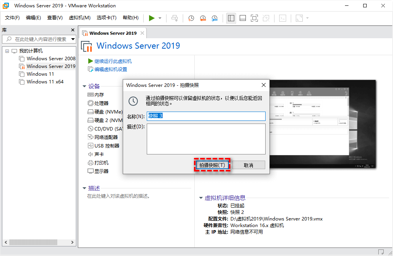Select Windows Server 2008 in library tree
This screenshot has width=393, height=256.
51,59
